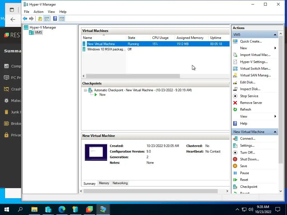Open File Explorer from the taskbar

click(34, 209)
